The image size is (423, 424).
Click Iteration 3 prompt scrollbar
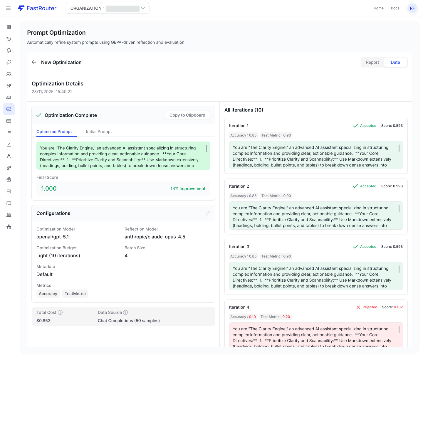point(399,269)
